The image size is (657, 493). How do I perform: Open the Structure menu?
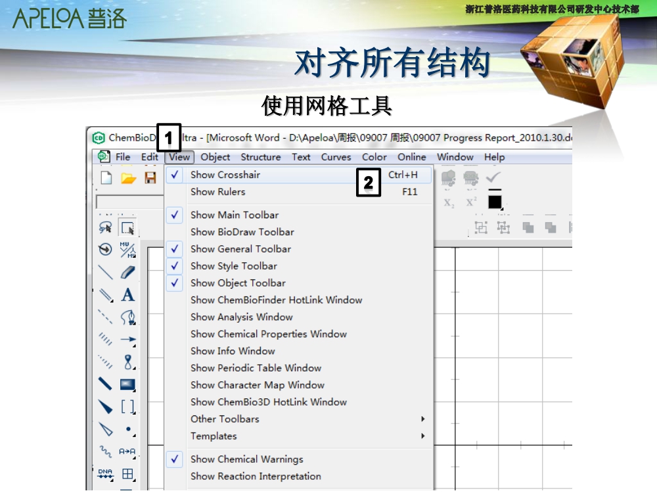[261, 157]
